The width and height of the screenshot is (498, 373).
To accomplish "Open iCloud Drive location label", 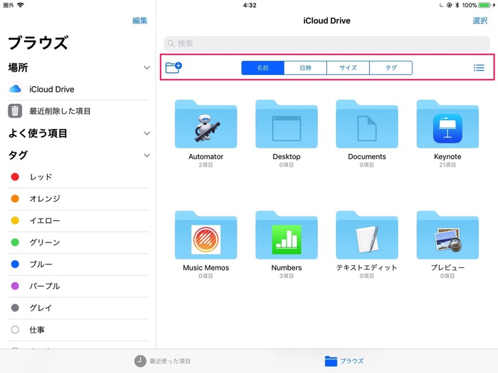I will [52, 89].
